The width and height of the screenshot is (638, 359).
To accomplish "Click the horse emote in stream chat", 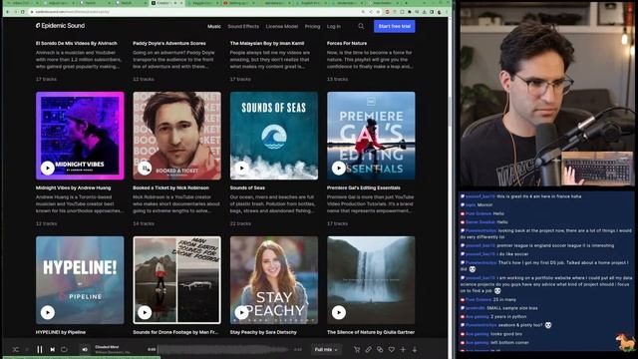I will 626,341.
